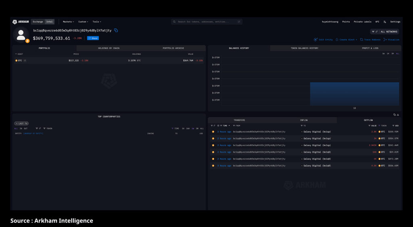Open the Tools dropdown menu
Screen dimensions: 413x227
(97, 22)
